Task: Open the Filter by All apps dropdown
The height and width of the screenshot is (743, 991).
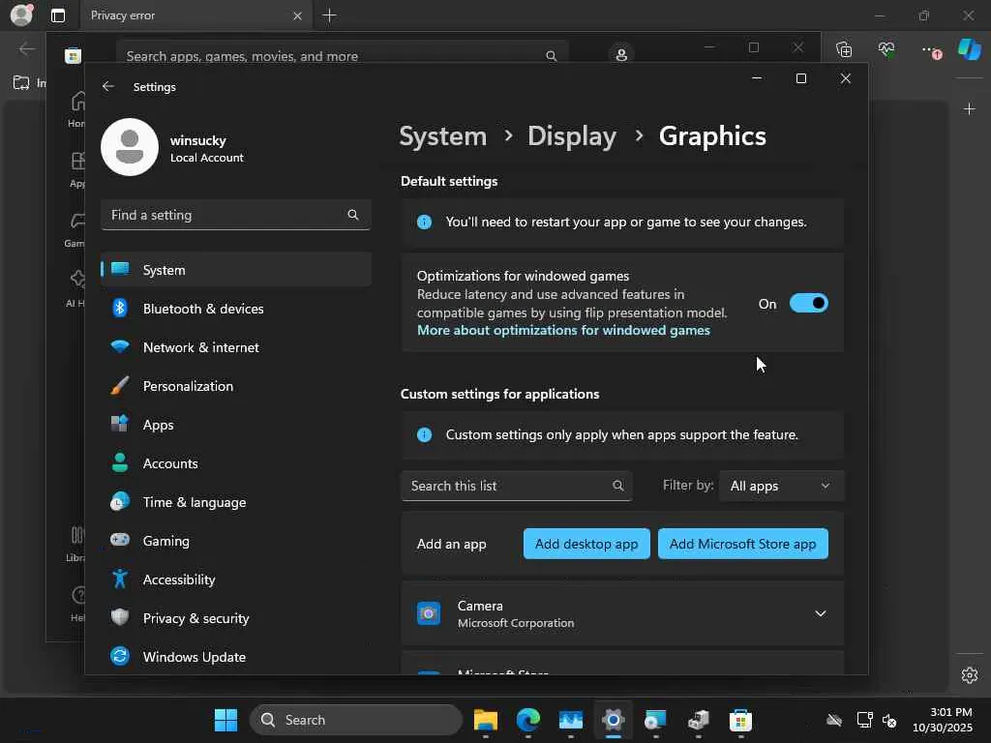Action: coord(780,486)
